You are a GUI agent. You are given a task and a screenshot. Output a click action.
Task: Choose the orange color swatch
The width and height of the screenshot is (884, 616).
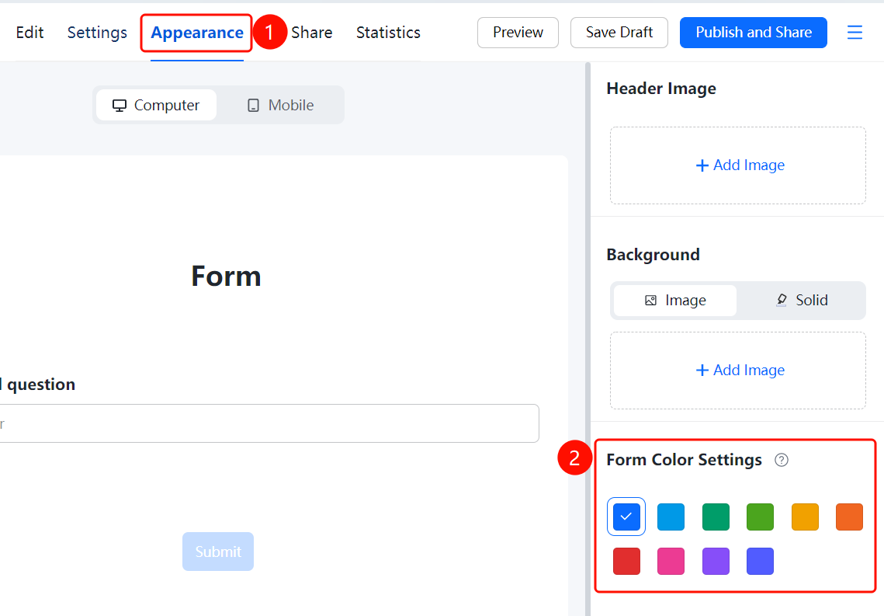pyautogui.click(x=849, y=517)
